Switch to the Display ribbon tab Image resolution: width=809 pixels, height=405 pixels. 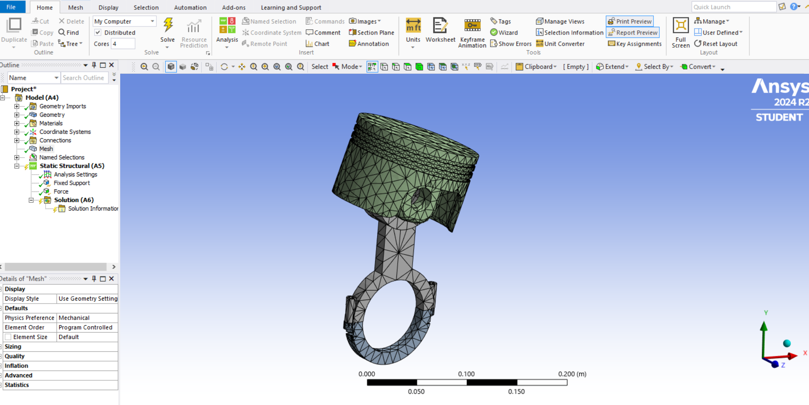(108, 8)
